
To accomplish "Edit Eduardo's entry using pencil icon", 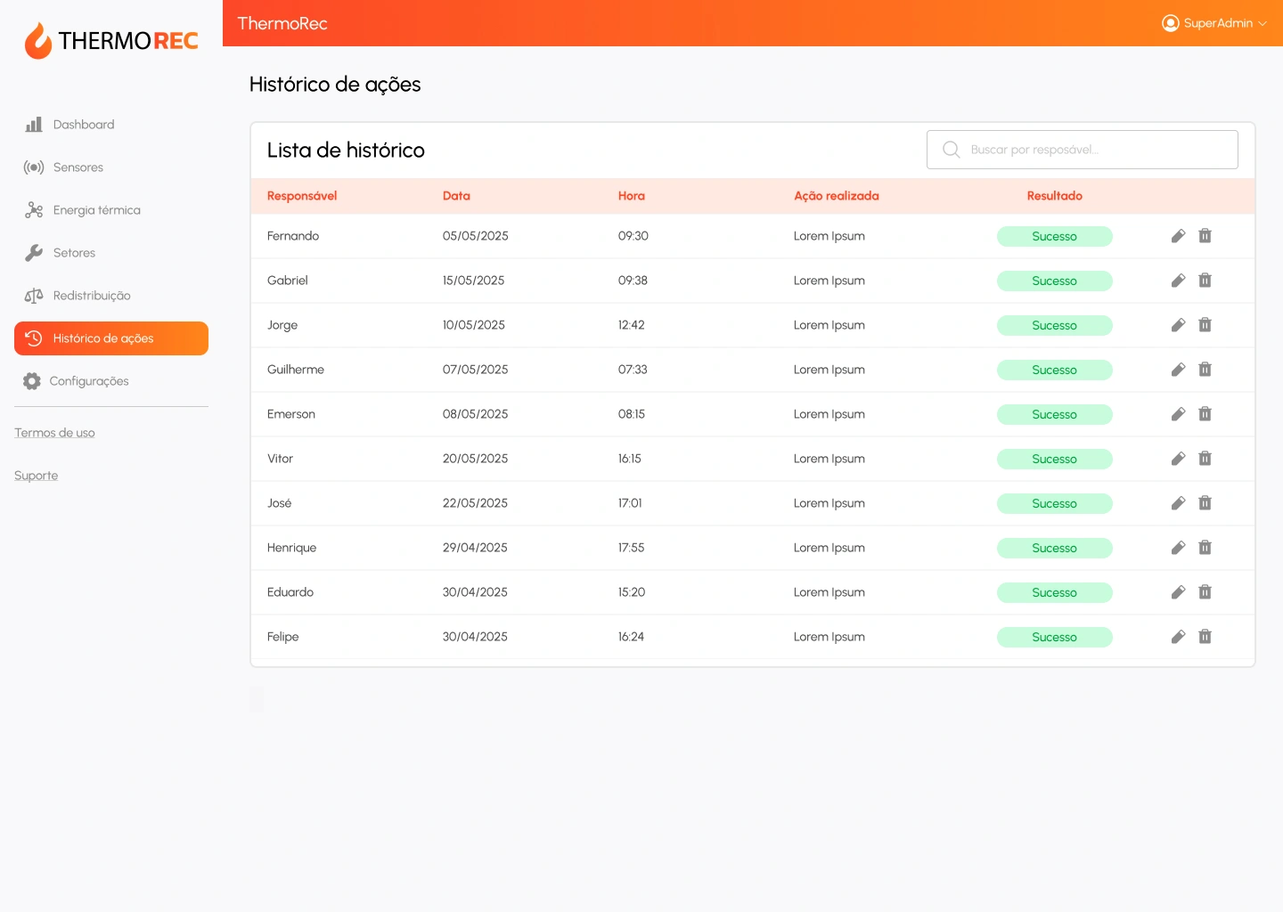I will point(1178,592).
